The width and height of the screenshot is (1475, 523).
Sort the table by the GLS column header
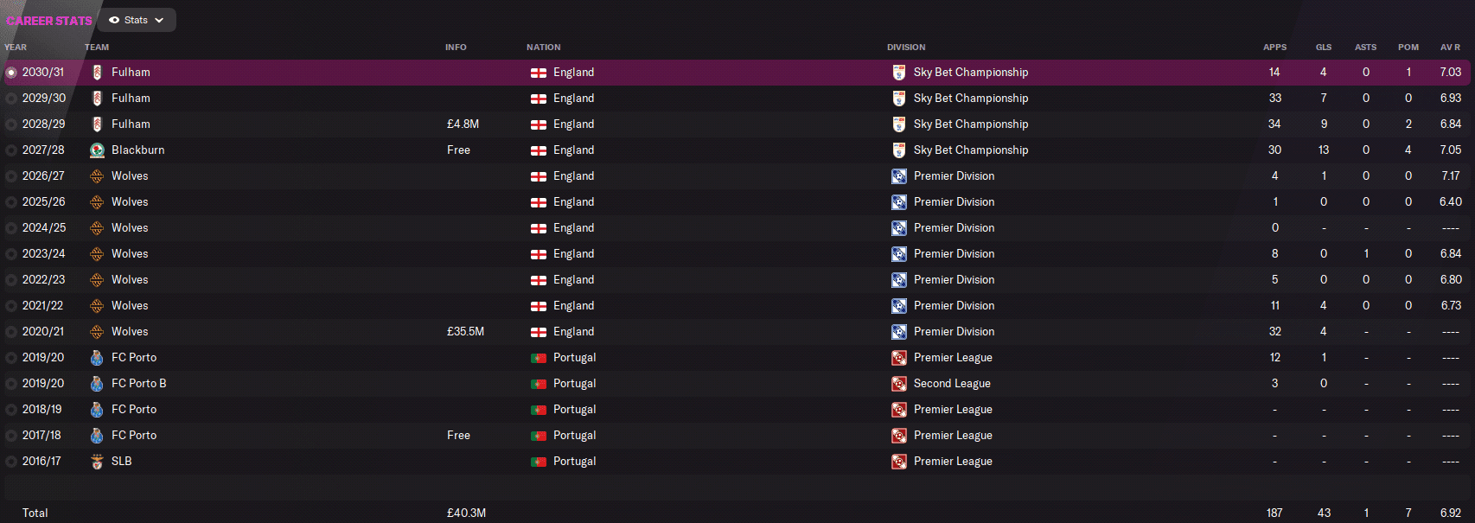(1324, 48)
